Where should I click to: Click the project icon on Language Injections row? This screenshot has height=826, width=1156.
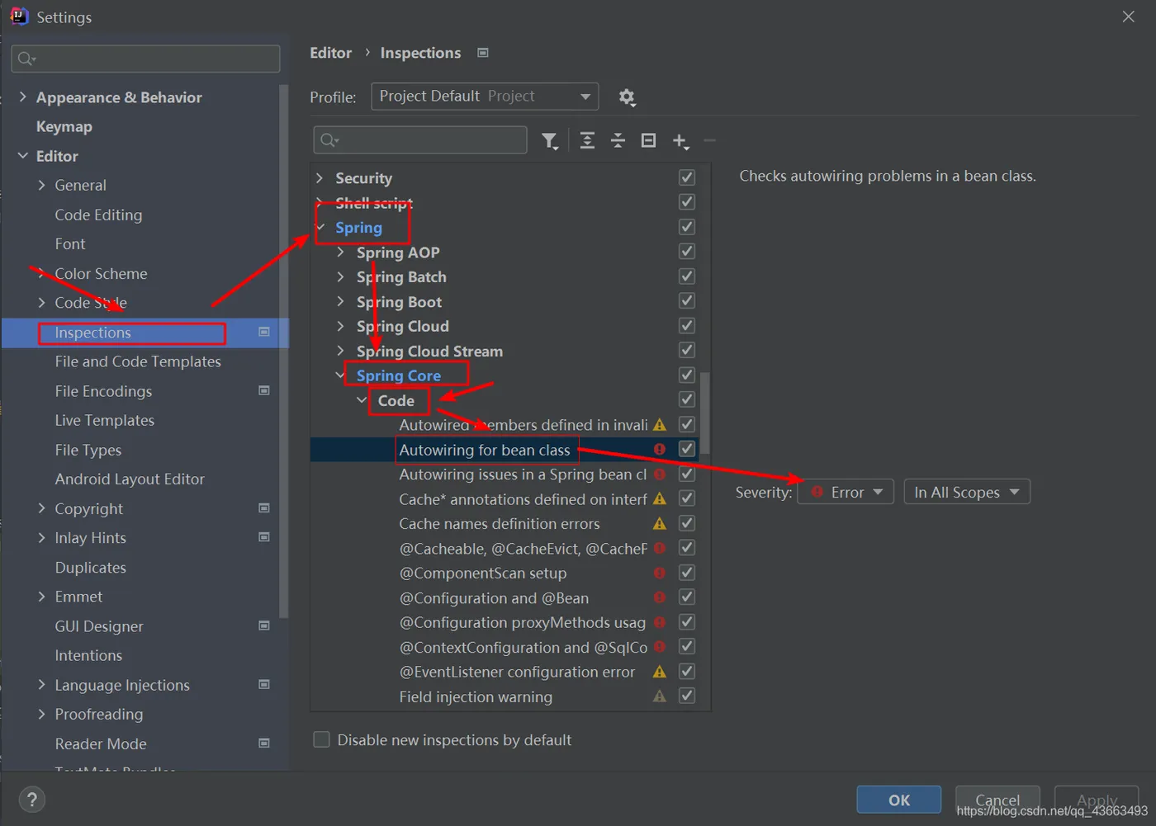tap(264, 684)
